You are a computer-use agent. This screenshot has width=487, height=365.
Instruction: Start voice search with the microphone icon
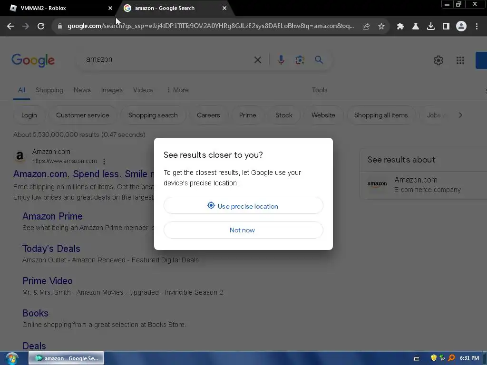click(x=281, y=59)
